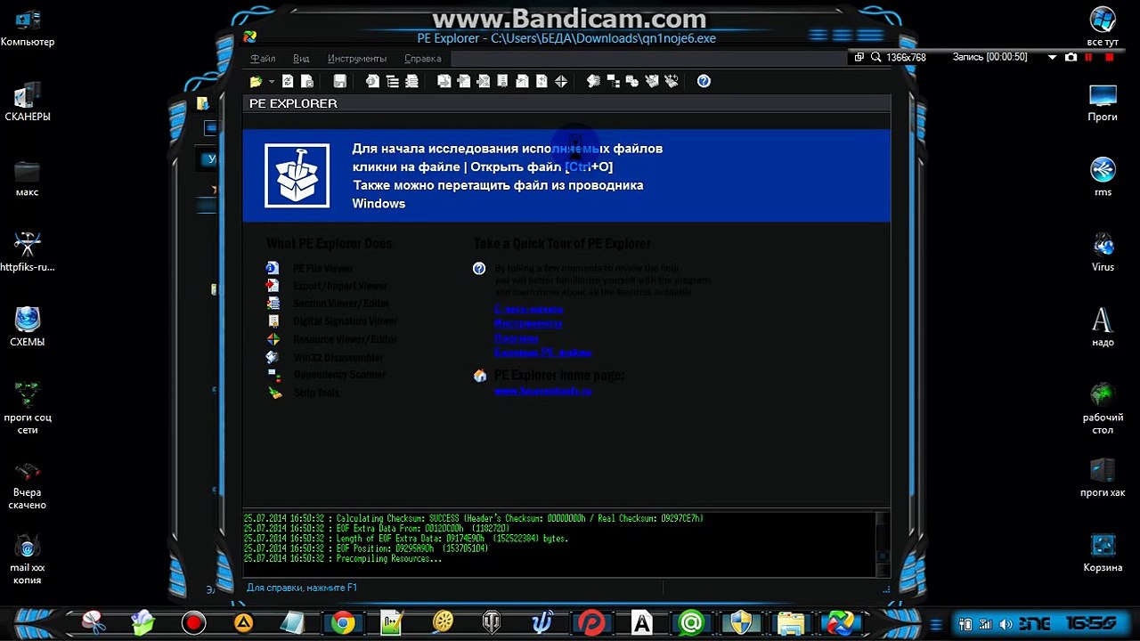Click the PE File Viewer icon
Screen dimensions: 1140x641
273,268
